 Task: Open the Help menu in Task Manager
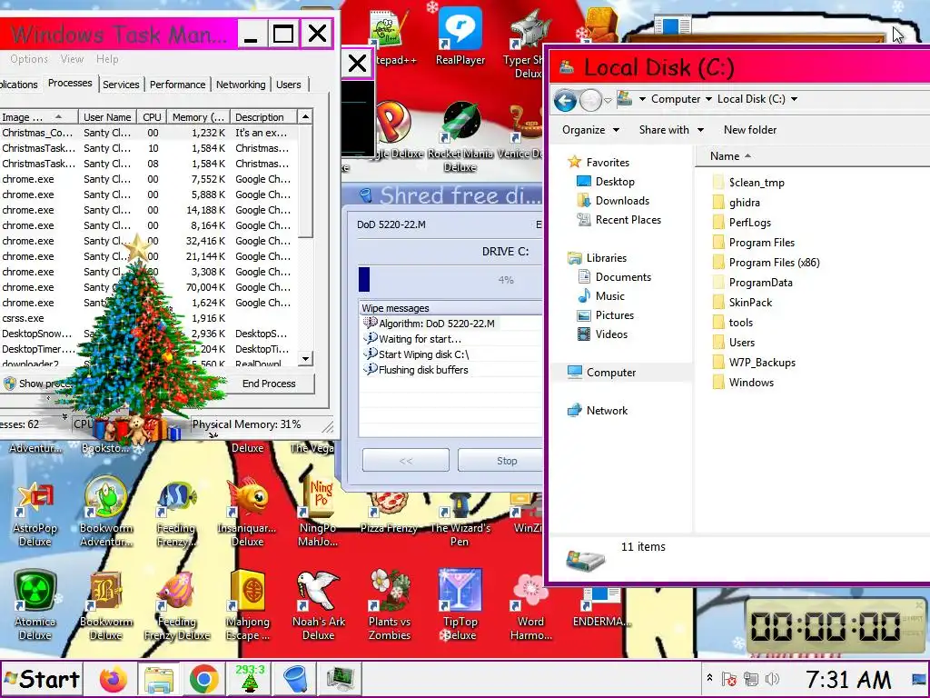(107, 59)
